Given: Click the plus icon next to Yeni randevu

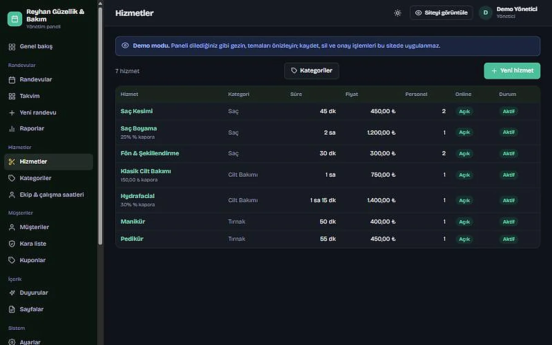Looking at the screenshot, I should 12,113.
